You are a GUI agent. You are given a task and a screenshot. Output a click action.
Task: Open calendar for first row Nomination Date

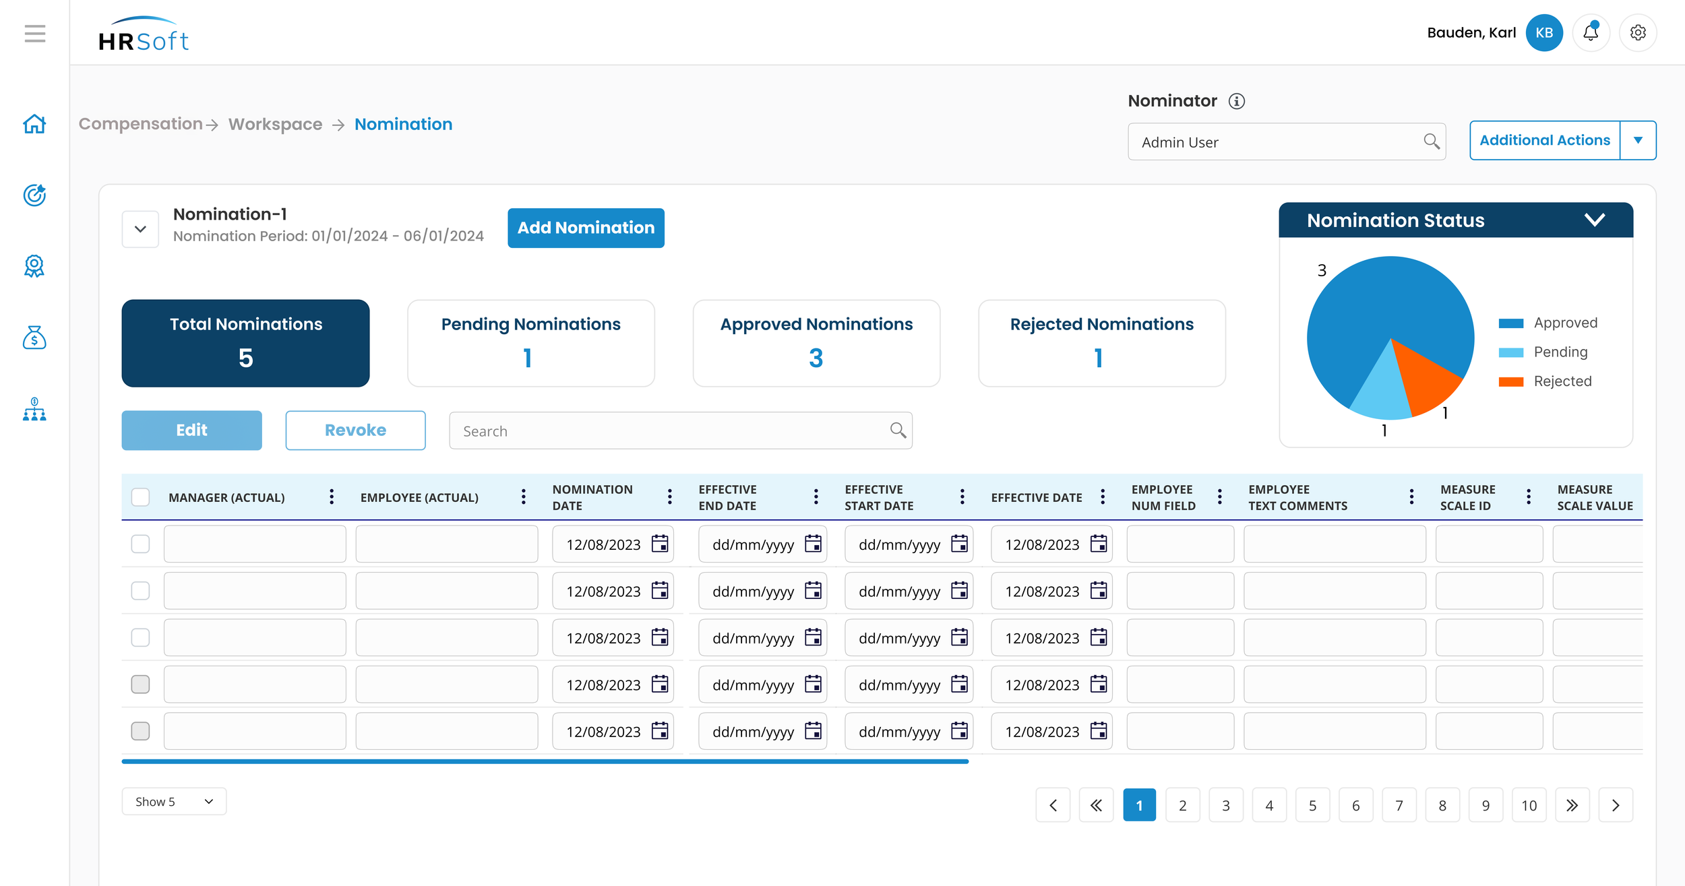pos(660,544)
